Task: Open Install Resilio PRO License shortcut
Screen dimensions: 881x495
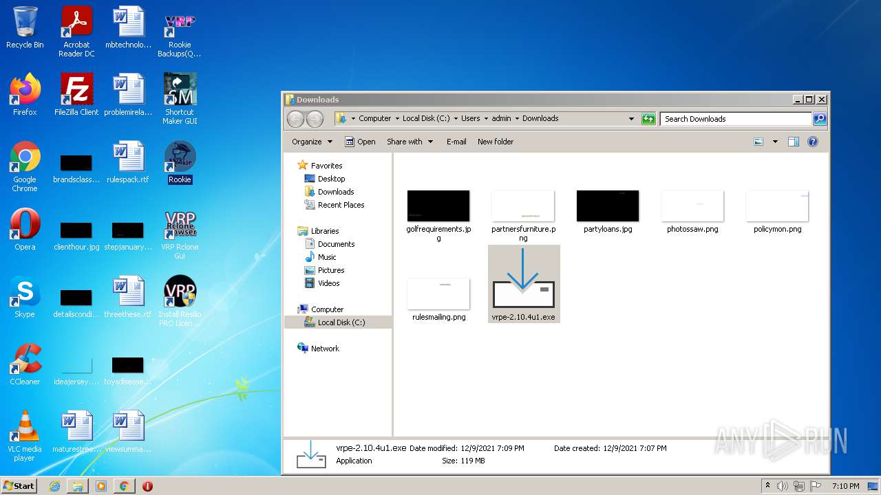Action: tap(180, 301)
